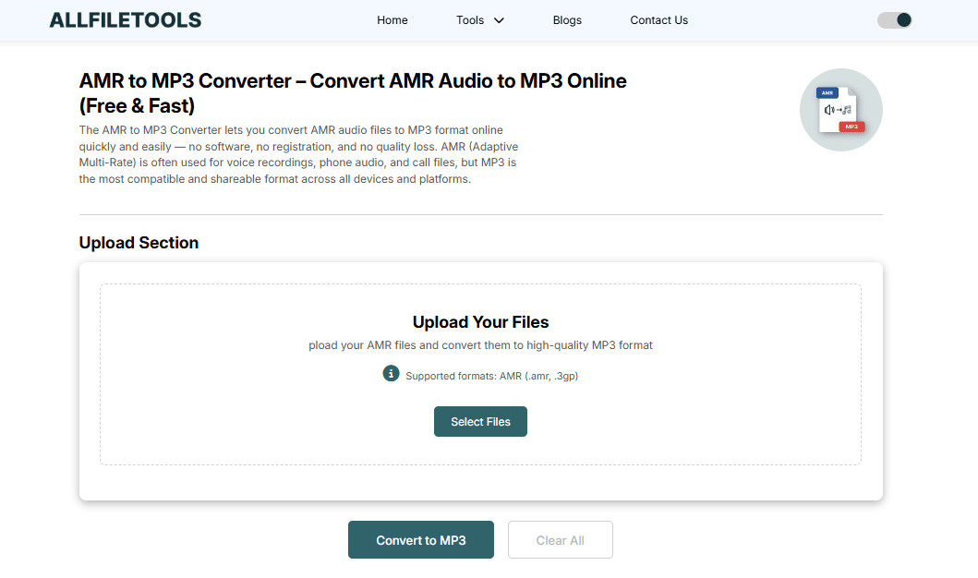Navigate to Contact Us
Screen dimensions: 978x578
click(x=658, y=20)
